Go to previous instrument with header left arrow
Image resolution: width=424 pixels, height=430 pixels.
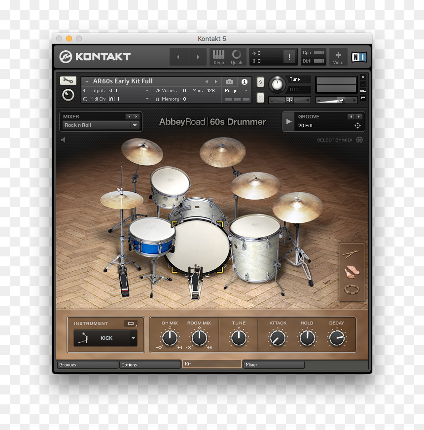point(178,57)
